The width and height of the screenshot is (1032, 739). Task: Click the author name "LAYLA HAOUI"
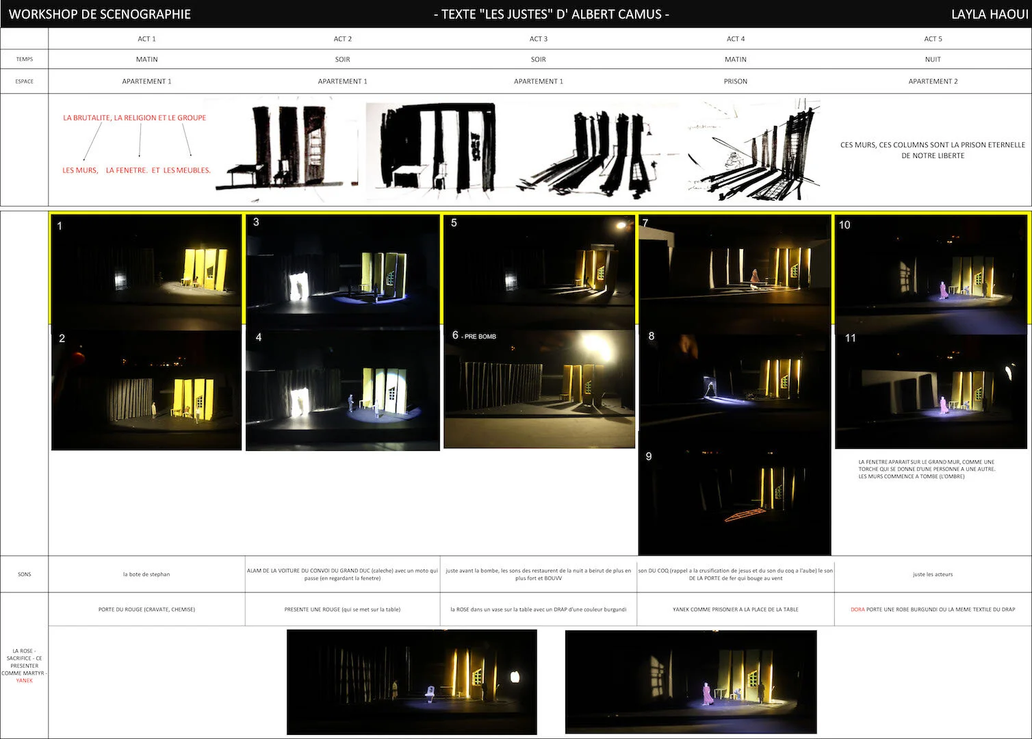(x=990, y=14)
